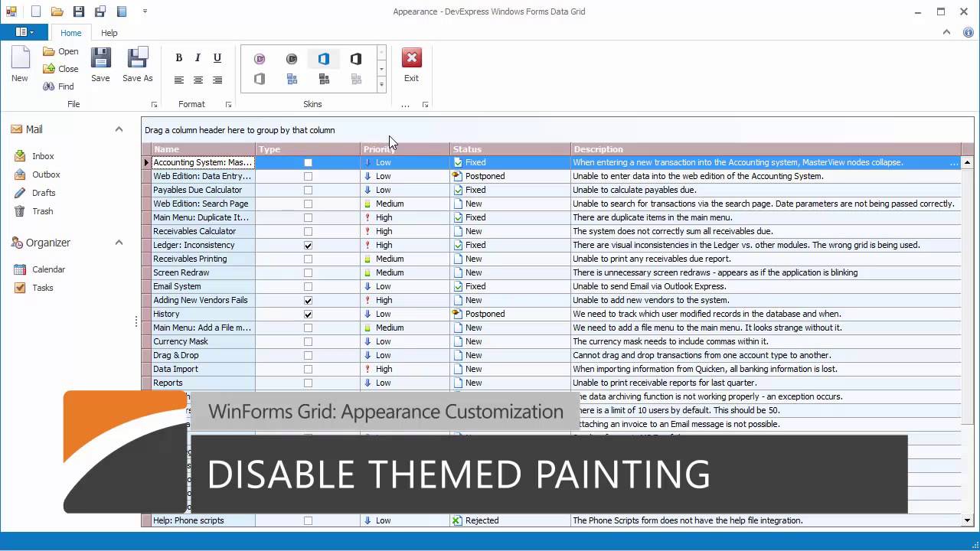
Task: Open Tasks in Organizer
Action: click(x=34, y=288)
